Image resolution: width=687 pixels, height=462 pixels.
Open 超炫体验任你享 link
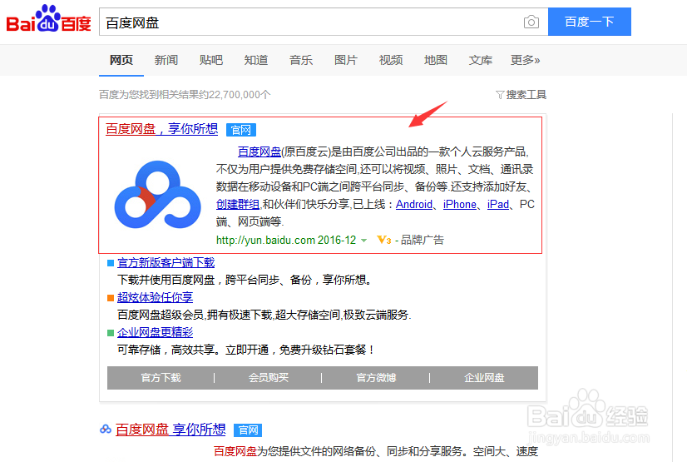[x=155, y=297]
